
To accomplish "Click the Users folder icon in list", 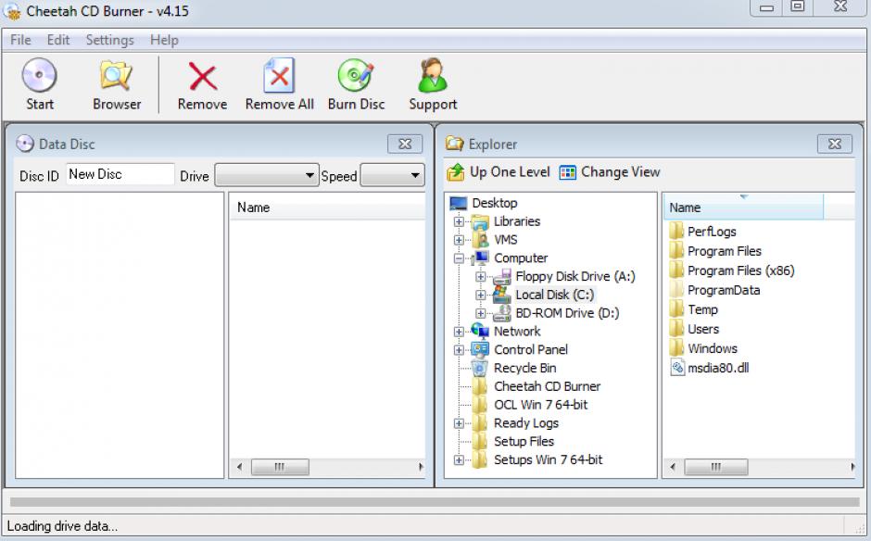I will (676, 329).
